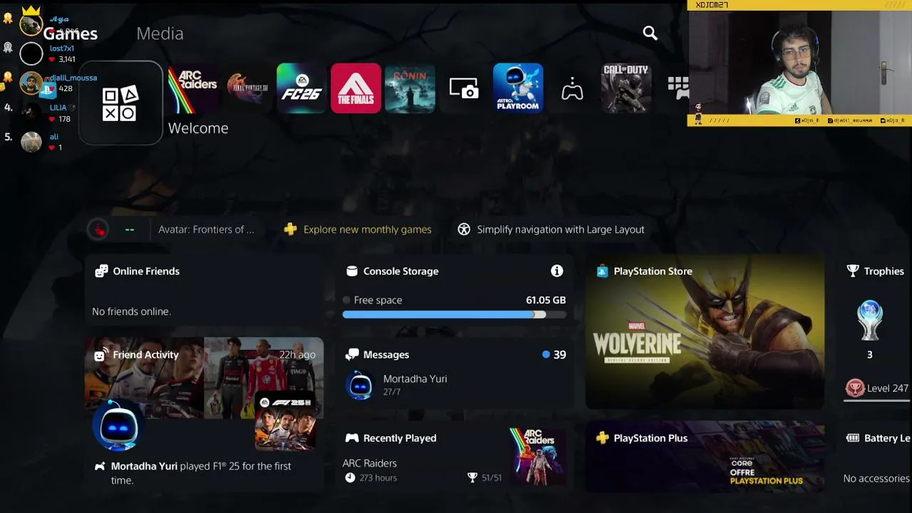Select the Rise of the Ronin tile
This screenshot has height=513, width=912.
410,88
